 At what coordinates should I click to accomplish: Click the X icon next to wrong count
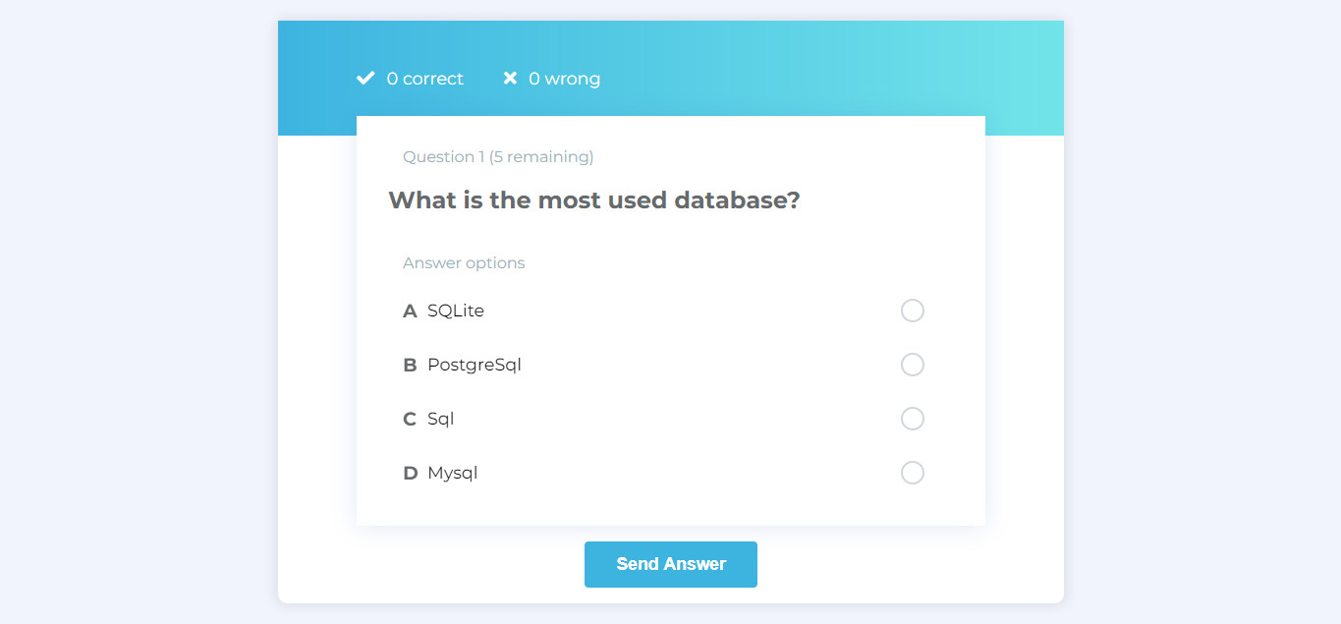(x=509, y=78)
